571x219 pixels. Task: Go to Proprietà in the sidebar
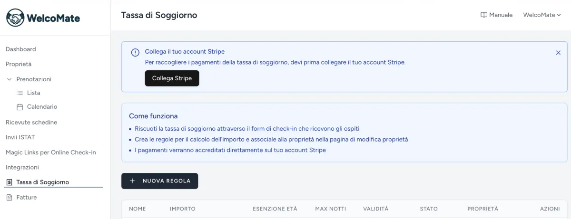click(x=19, y=64)
